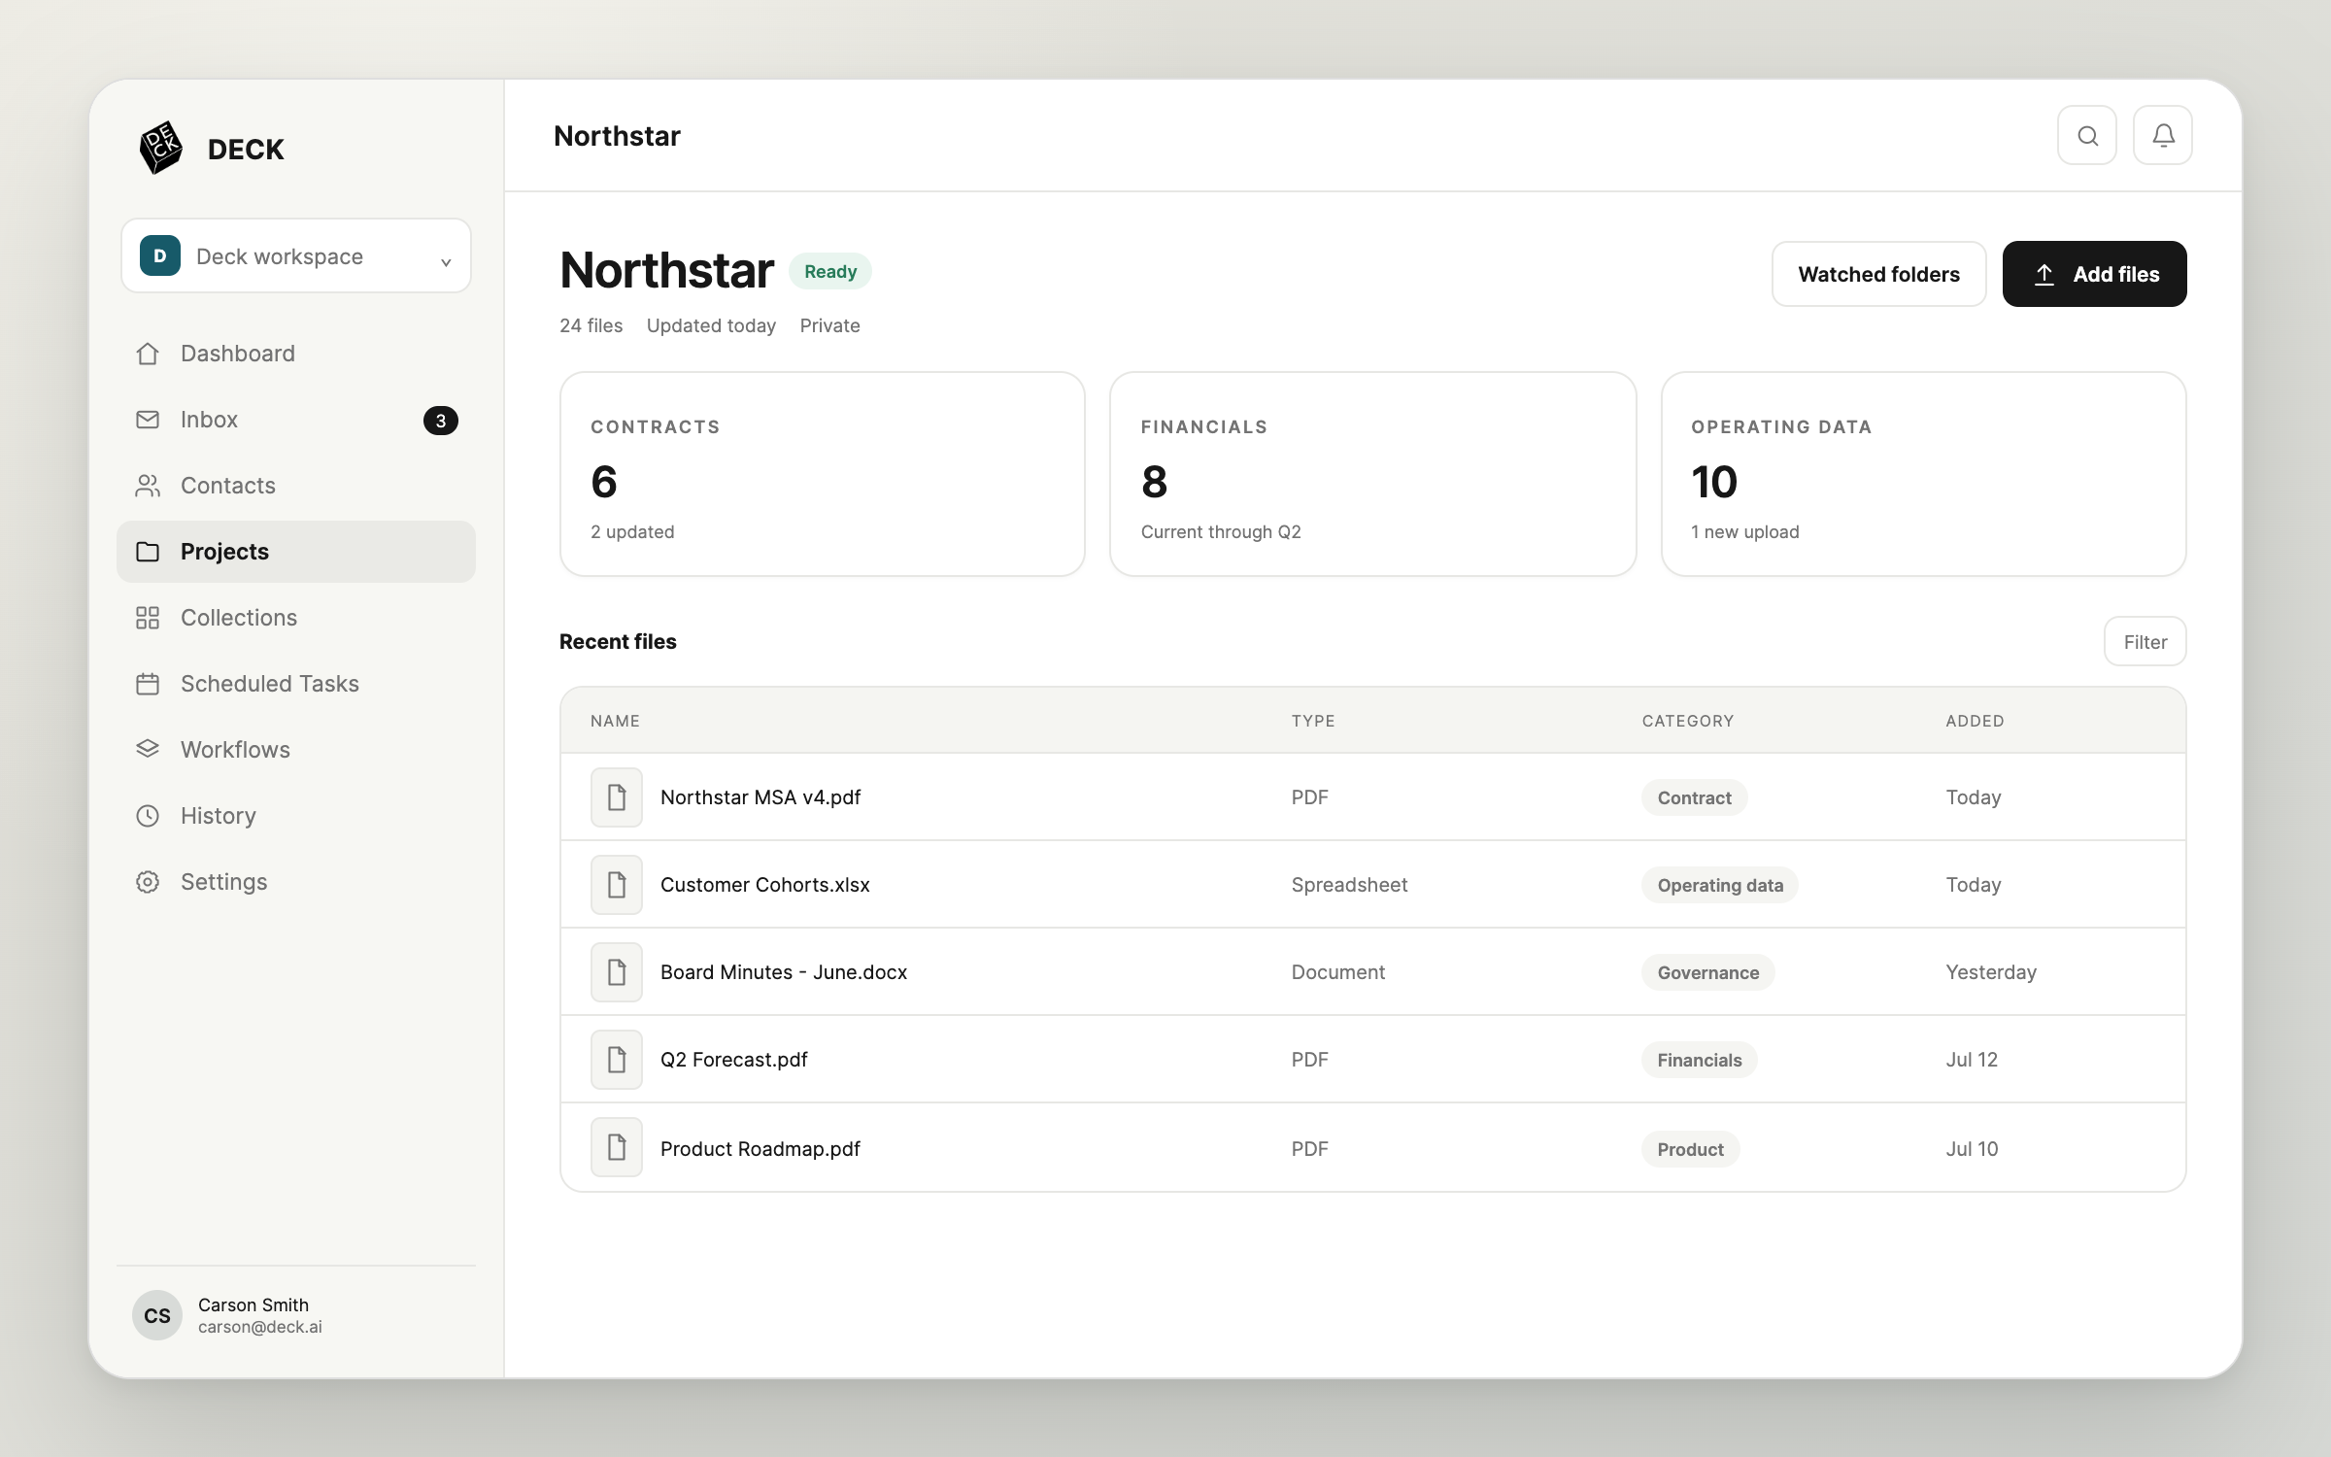Image resolution: width=2331 pixels, height=1457 pixels.
Task: Click the Product category tag
Action: click(1691, 1149)
